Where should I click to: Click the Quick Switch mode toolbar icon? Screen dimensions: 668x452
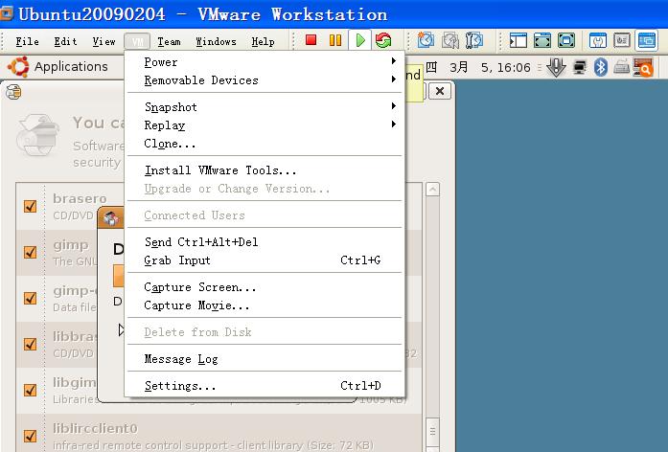(x=542, y=41)
